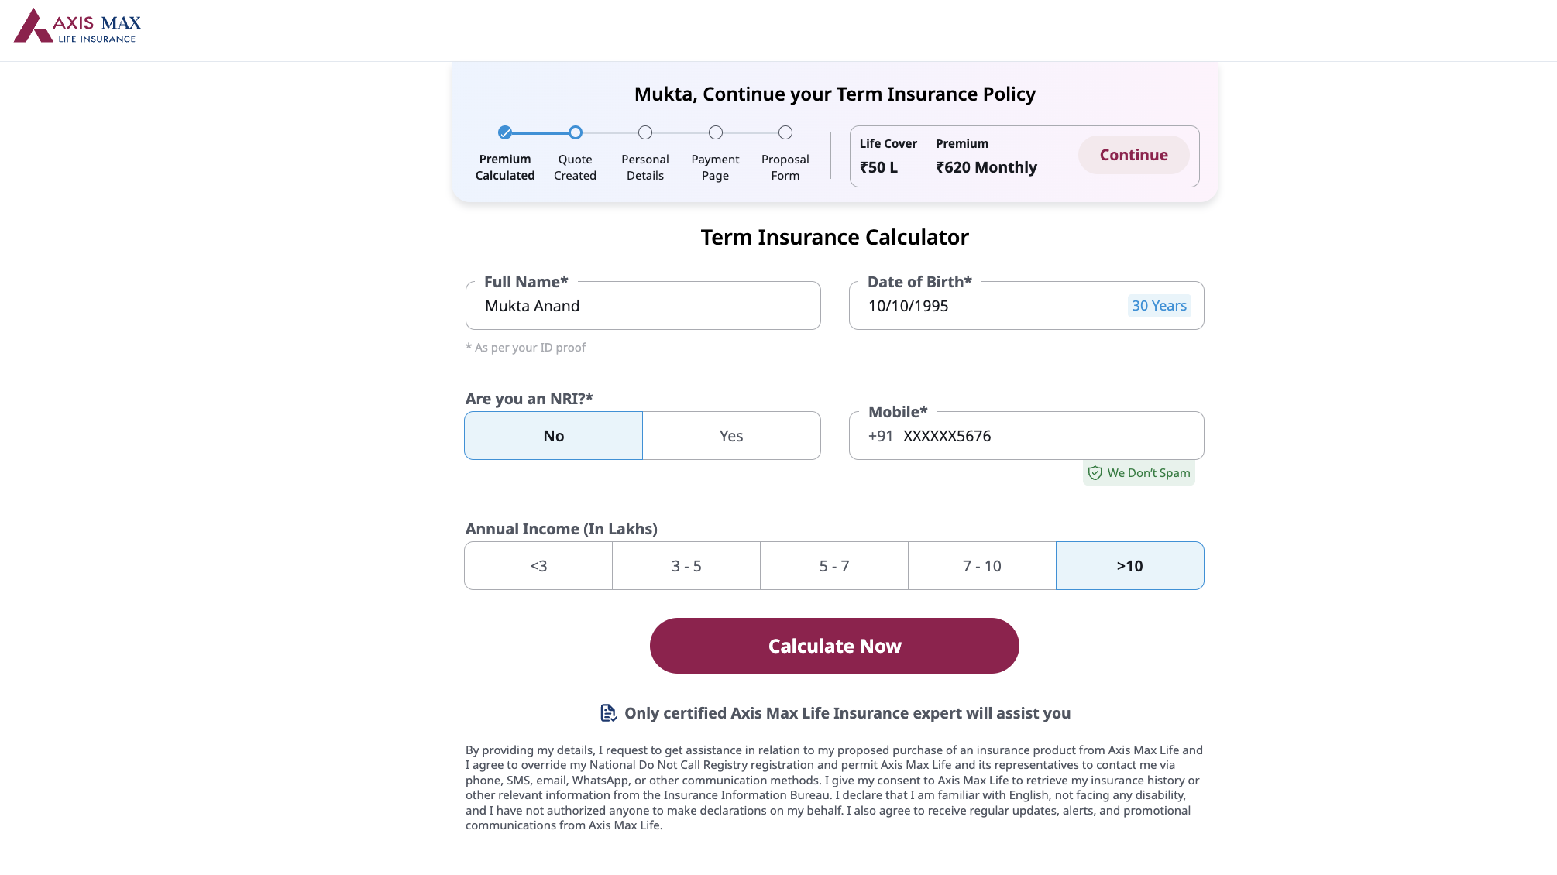The height and width of the screenshot is (875, 1557).
Task: Click the Proposal Form step circle
Action: 785,132
